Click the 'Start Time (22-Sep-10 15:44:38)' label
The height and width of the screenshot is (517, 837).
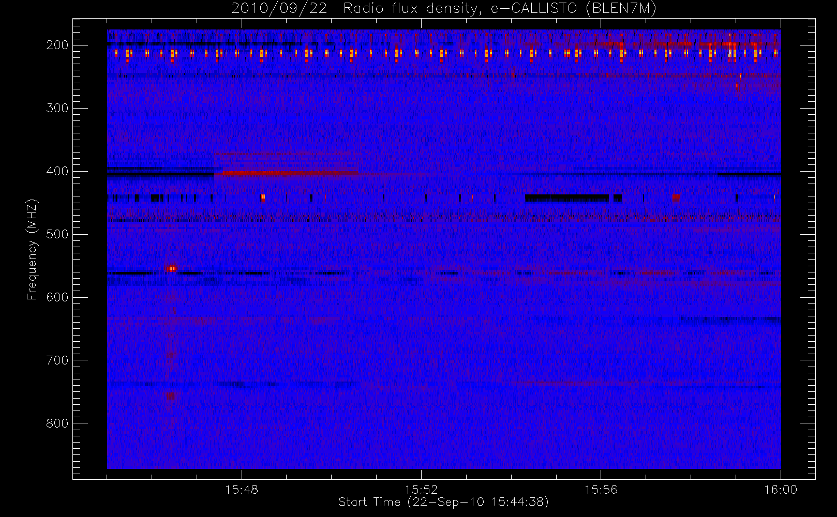pyautogui.click(x=443, y=502)
